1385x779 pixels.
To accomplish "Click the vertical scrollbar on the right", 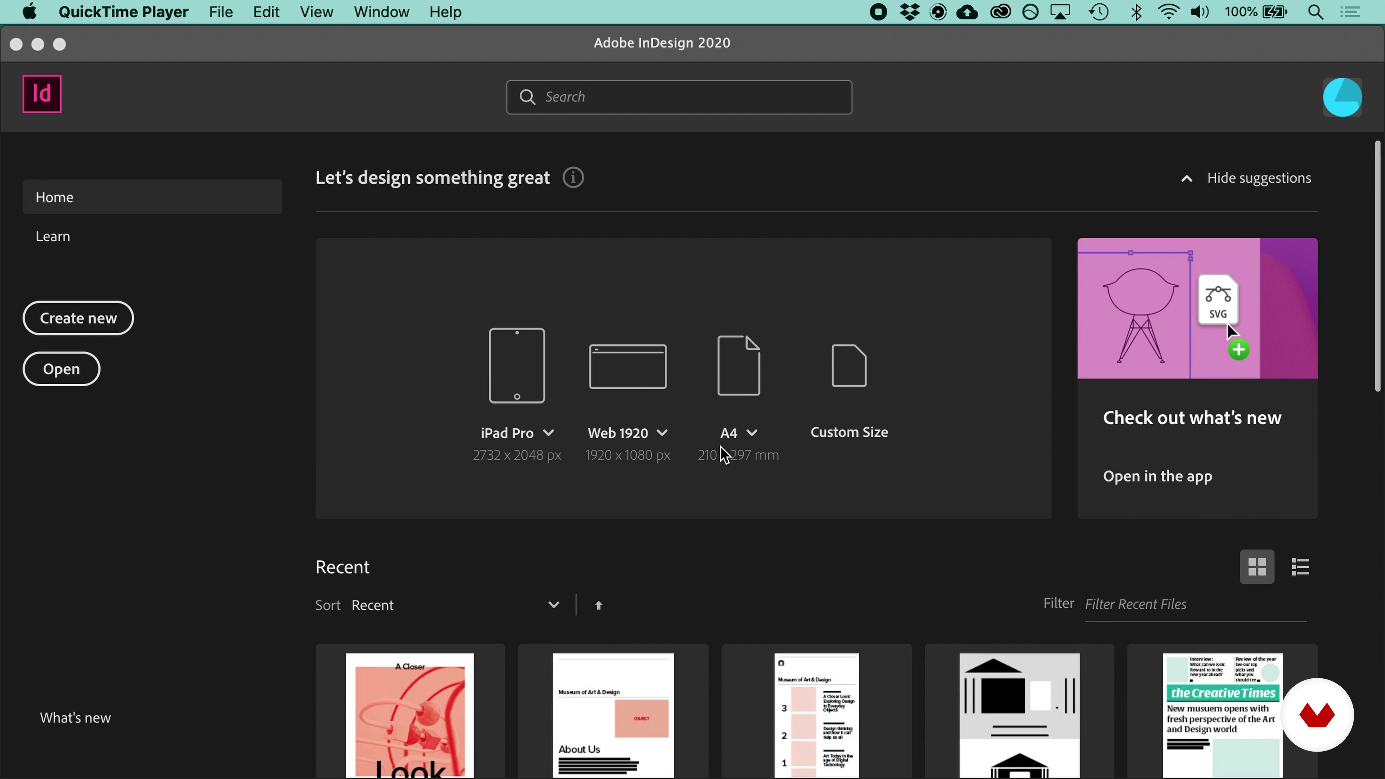I will coord(1377,266).
